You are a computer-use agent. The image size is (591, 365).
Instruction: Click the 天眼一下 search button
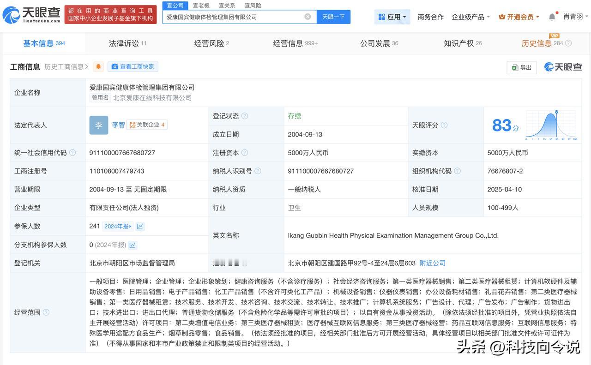click(x=333, y=17)
